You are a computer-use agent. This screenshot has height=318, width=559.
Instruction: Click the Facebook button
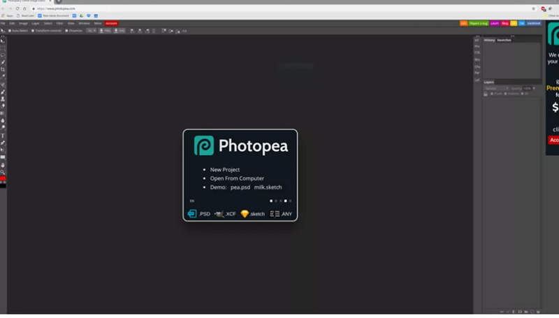pyautogui.click(x=534, y=23)
